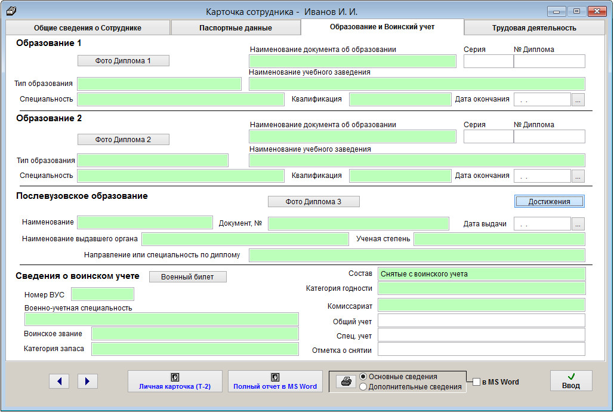Open the Военный билет photo
Viewport: 614px width, 412px height.
[187, 277]
